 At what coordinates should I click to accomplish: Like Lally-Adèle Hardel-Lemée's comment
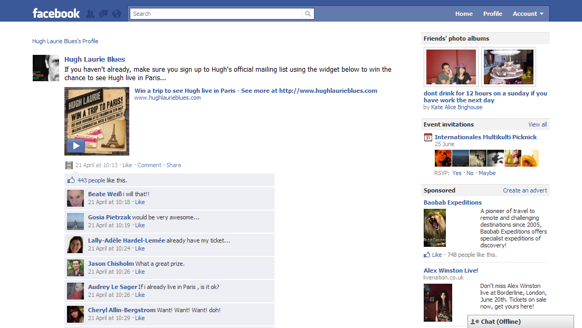140,248
